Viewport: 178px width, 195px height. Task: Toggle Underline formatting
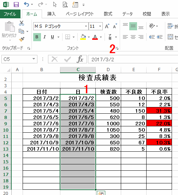[52, 37]
